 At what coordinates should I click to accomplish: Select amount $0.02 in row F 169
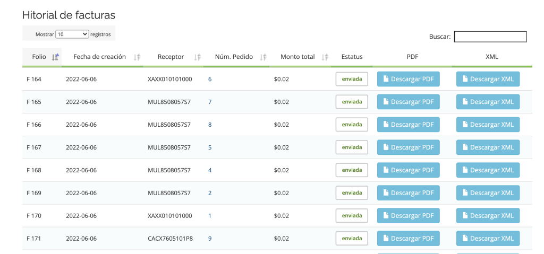(282, 193)
